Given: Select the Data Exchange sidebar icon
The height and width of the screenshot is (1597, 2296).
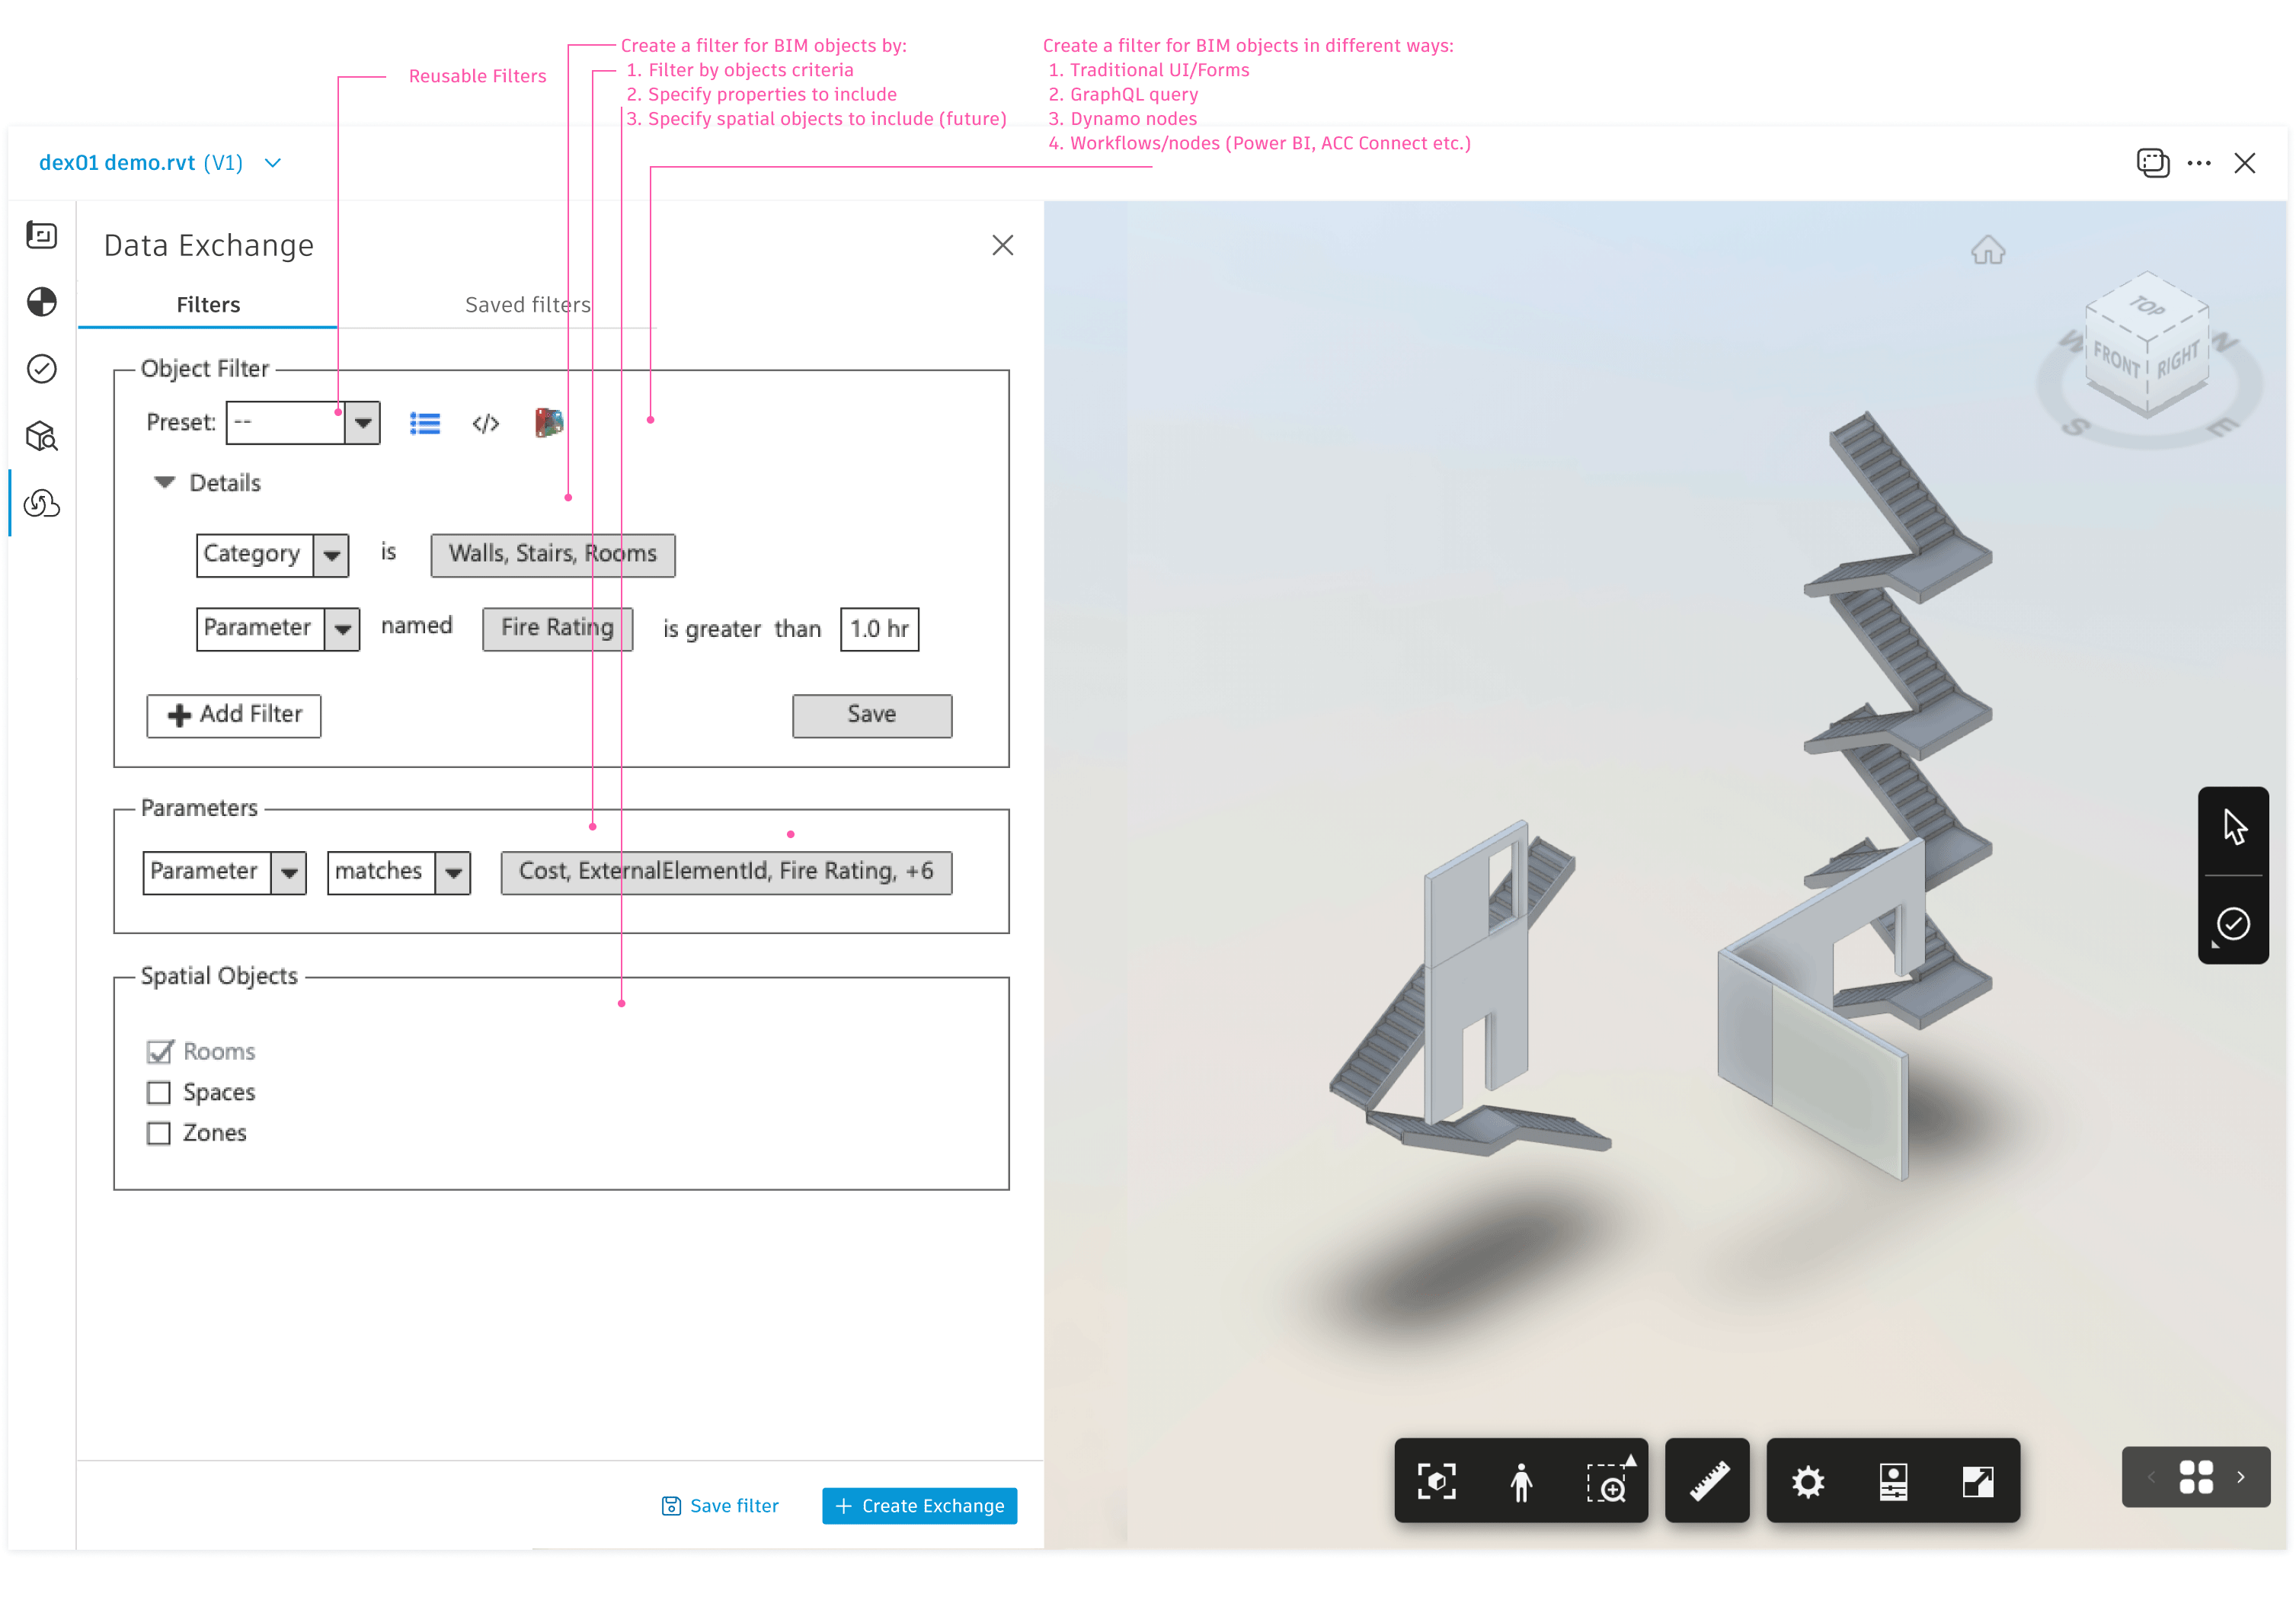Looking at the screenshot, I should 41,503.
